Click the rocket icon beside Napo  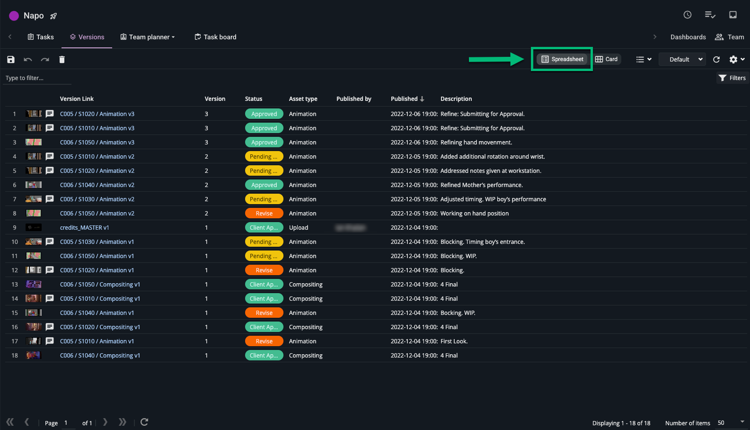point(53,16)
